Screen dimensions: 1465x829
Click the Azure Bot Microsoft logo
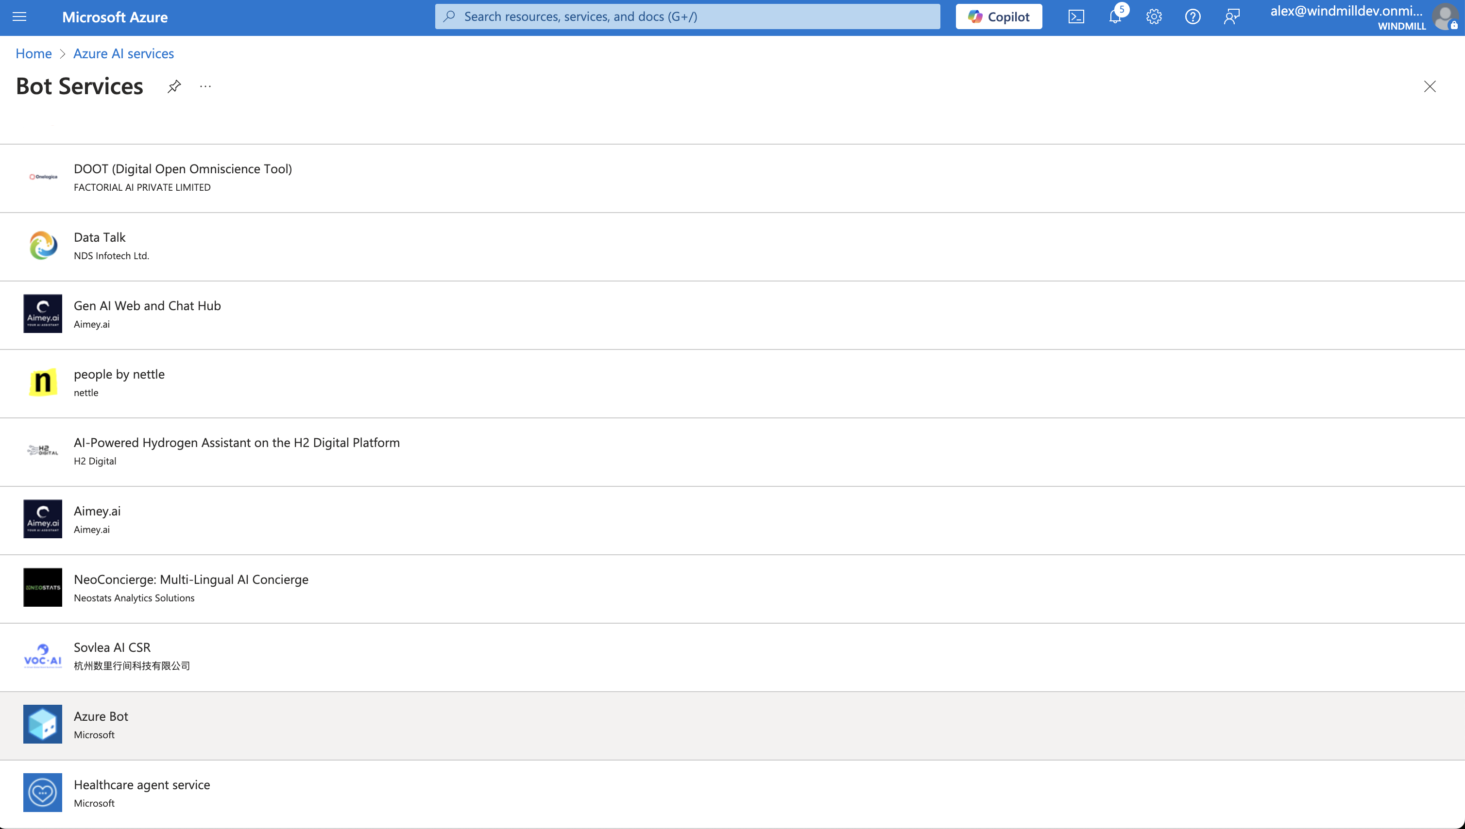(42, 724)
